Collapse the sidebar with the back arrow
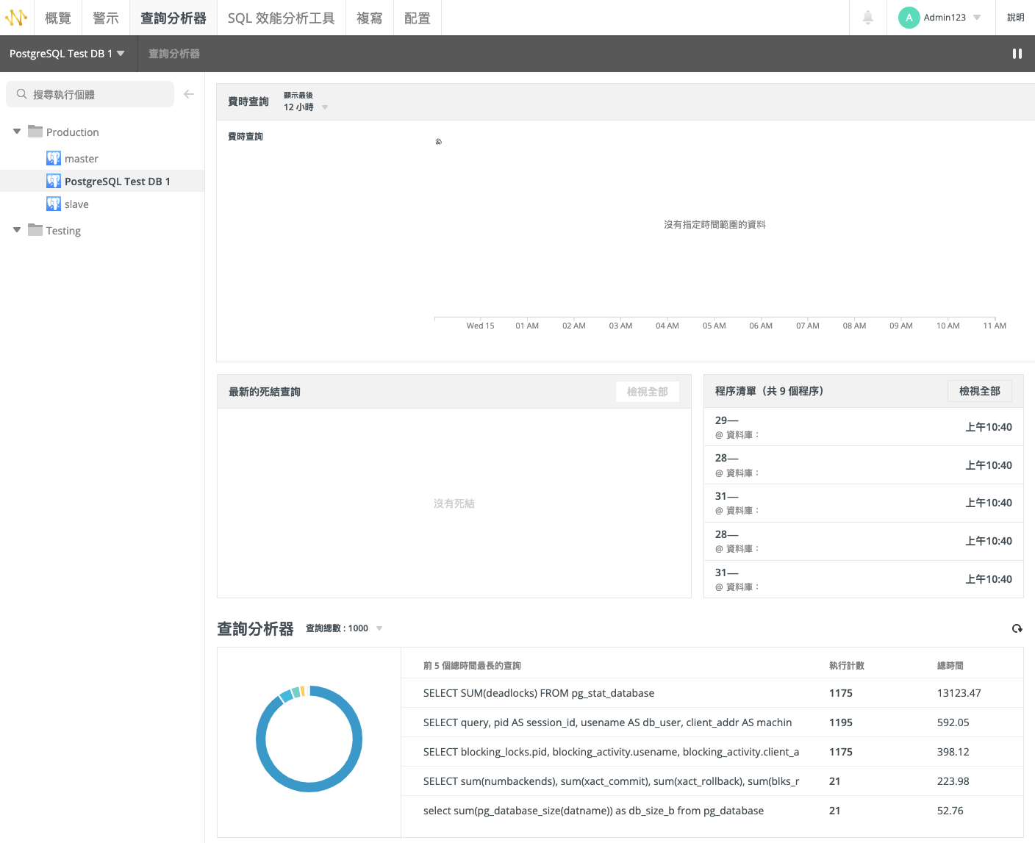1035x843 pixels. tap(189, 94)
